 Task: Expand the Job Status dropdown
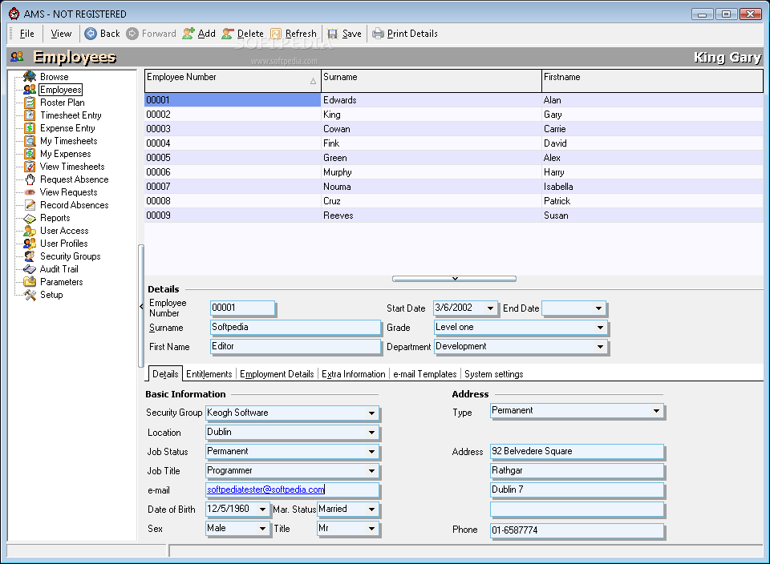(x=371, y=451)
